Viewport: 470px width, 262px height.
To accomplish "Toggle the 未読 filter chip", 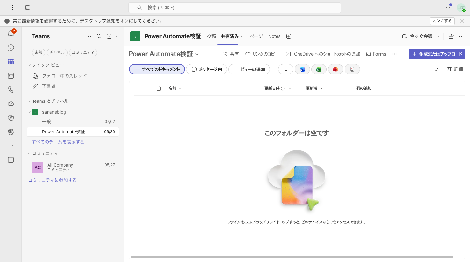I will 39,52.
